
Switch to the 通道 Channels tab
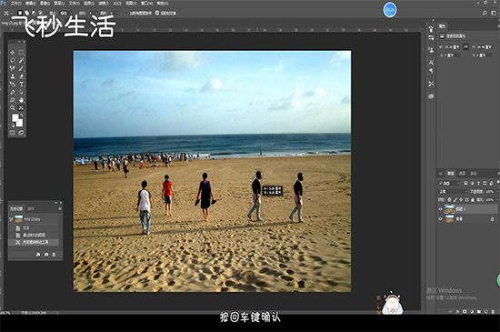[x=462, y=173]
